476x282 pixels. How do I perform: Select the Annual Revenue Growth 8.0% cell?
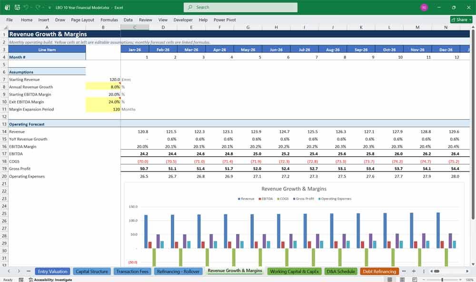click(103, 87)
